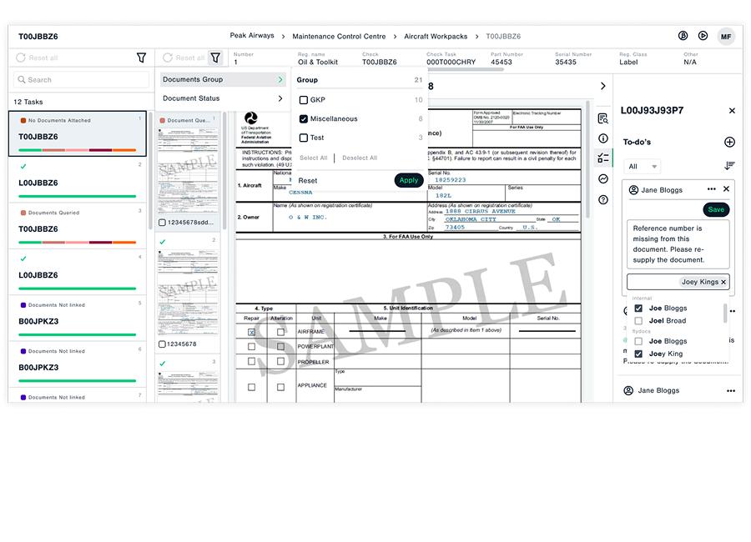
Task: Open the All to-dos dropdown
Action: pos(641,166)
